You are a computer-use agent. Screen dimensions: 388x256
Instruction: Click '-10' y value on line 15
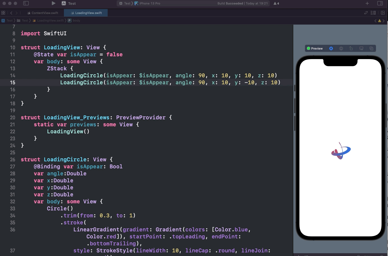pos(250,82)
